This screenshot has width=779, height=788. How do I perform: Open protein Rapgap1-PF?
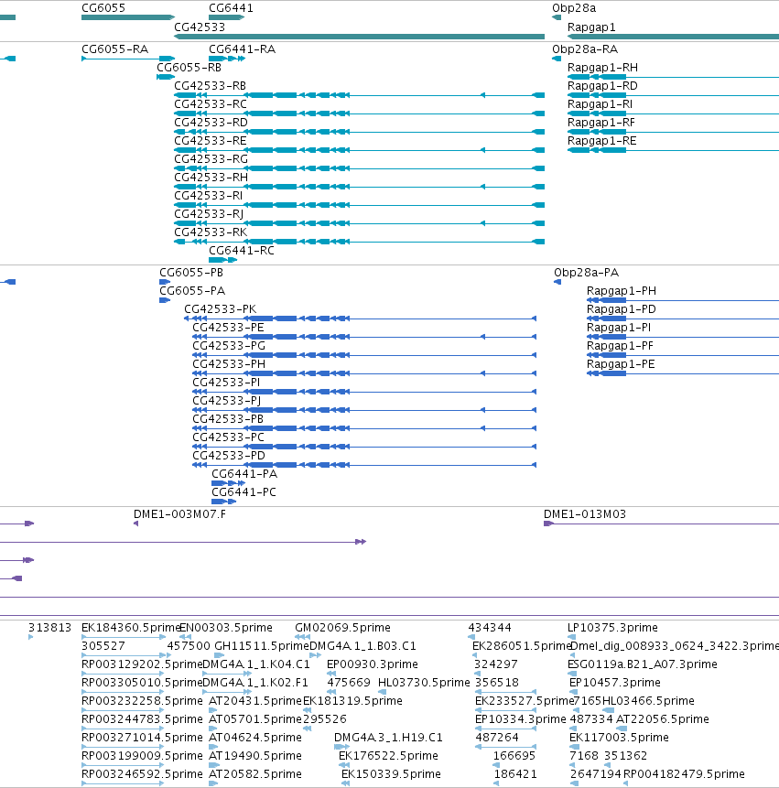(x=621, y=346)
